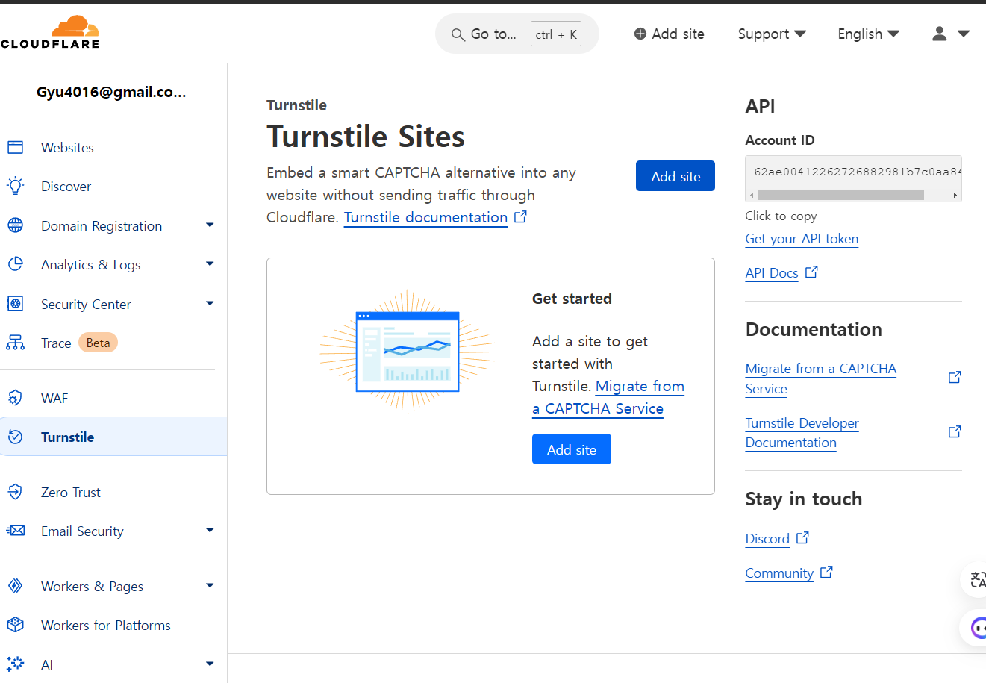Expand the Workers & Pages submenu arrow
Viewport: 986px width, 683px height.
(210, 586)
